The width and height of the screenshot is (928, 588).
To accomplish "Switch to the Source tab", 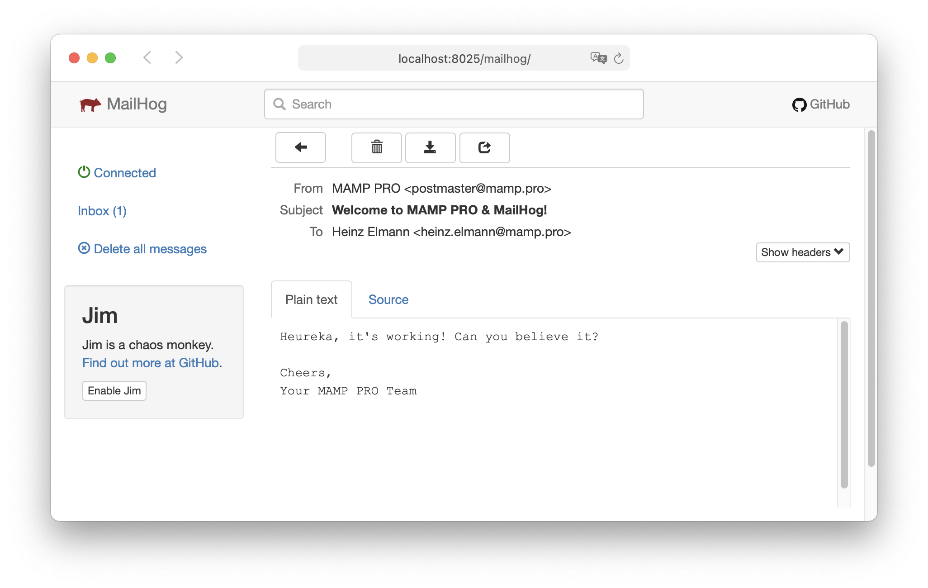I will [388, 299].
